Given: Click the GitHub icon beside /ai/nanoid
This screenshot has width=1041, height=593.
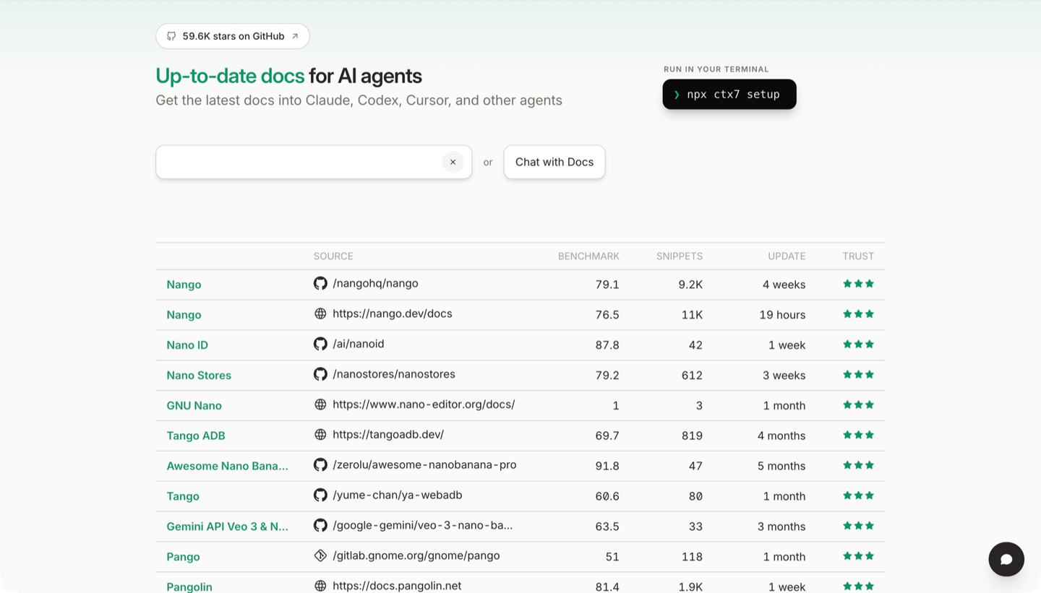Looking at the screenshot, I should coord(320,344).
